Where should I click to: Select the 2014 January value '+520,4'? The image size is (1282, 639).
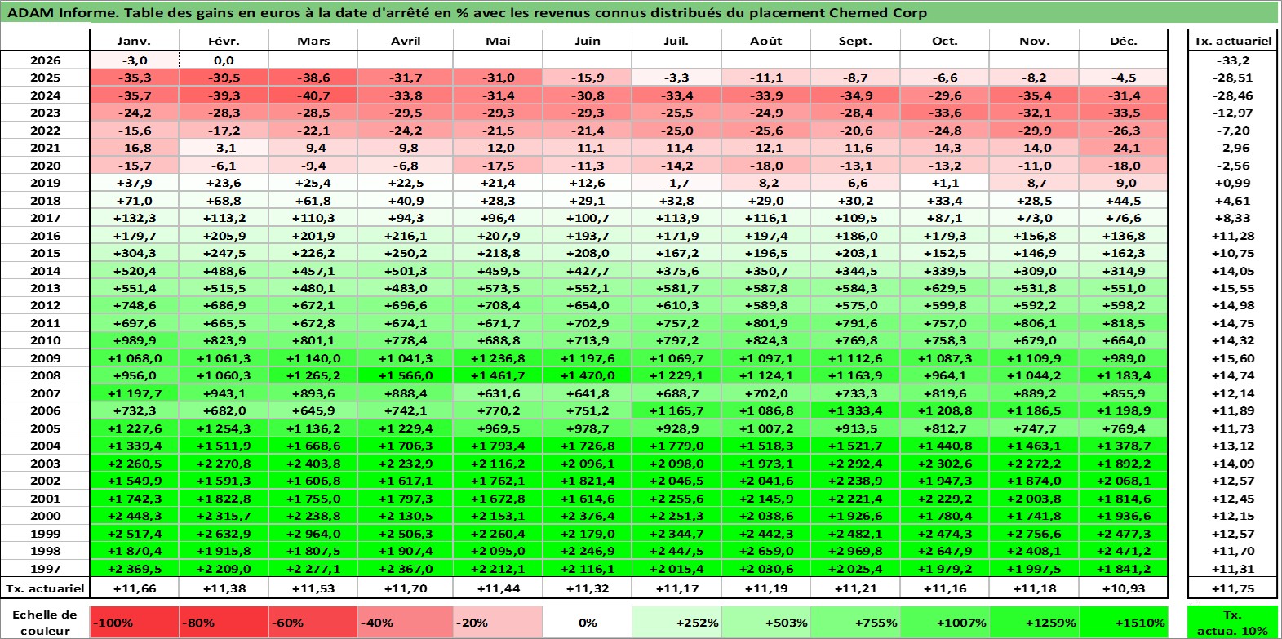[x=134, y=271]
